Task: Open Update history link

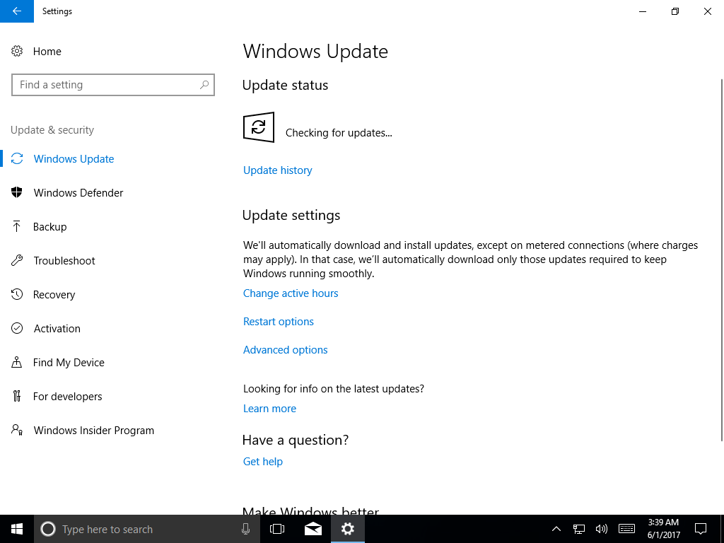Action: [x=277, y=170]
